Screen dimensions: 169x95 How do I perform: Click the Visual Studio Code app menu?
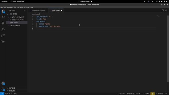pyautogui.click(x=17, y=1)
